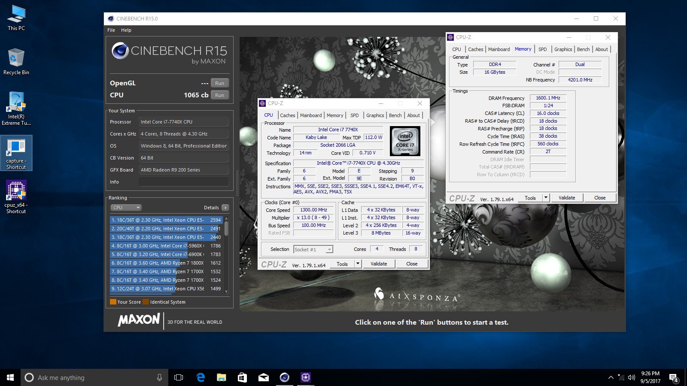Viewport: 687px width, 386px height.
Task: Click the CPU-Z CPU window title icon
Action: [x=262, y=103]
